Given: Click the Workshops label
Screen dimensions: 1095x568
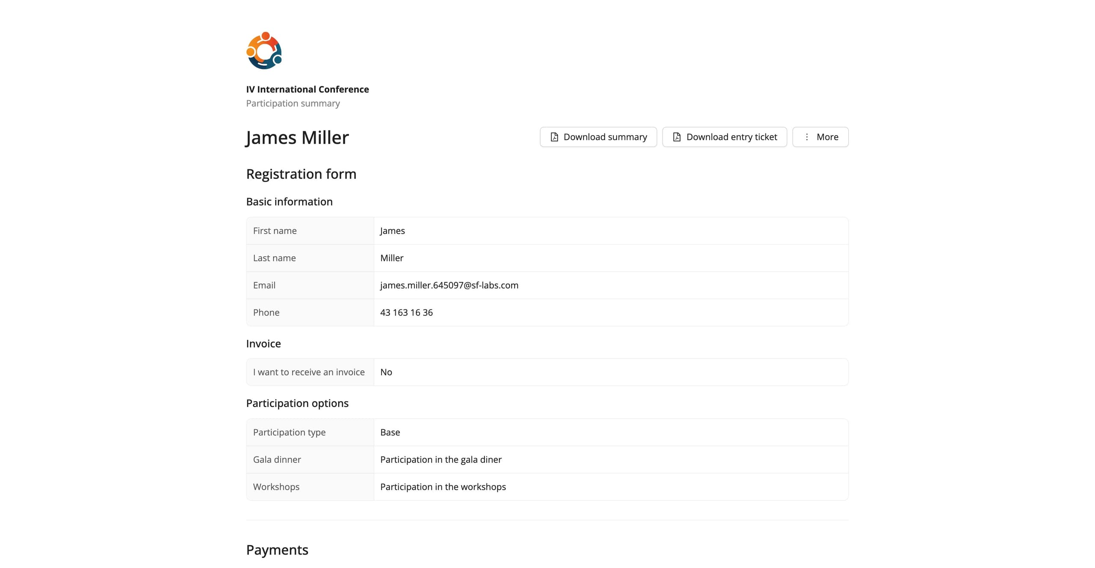Looking at the screenshot, I should tap(276, 487).
